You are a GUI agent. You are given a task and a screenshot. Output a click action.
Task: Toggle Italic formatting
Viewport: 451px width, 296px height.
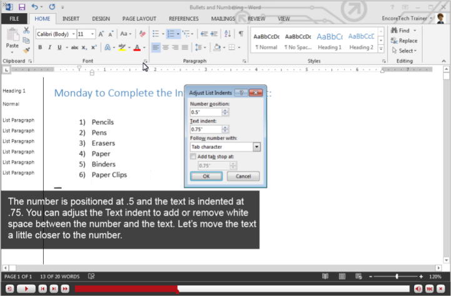49,47
